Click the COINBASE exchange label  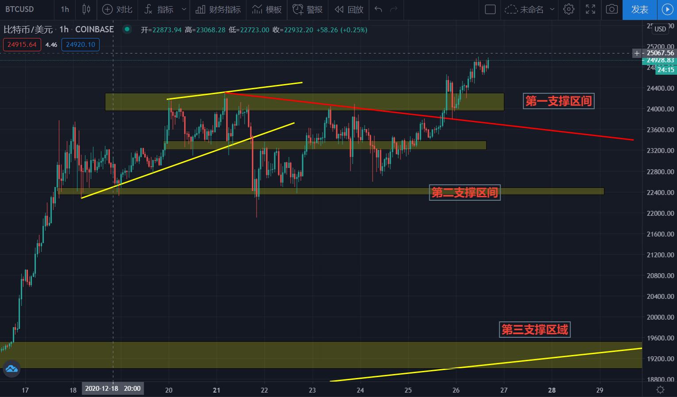pos(95,30)
